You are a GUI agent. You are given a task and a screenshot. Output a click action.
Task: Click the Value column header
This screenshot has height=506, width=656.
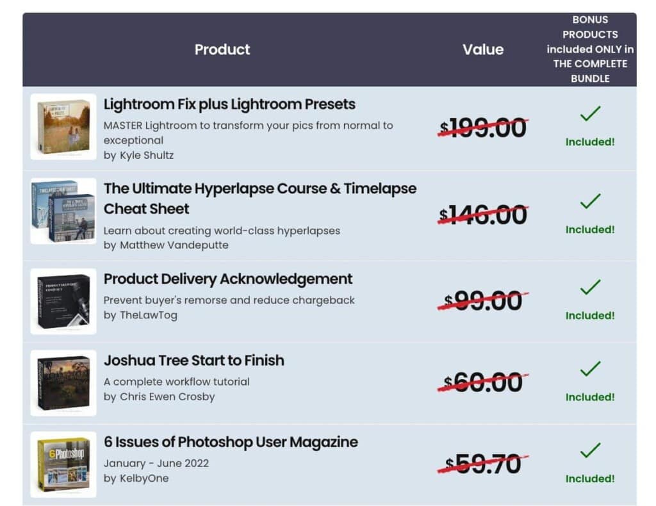(x=483, y=49)
